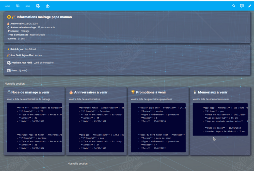
Task: Click the candle icon in Mémoriaux à venir
Action: coord(195,92)
